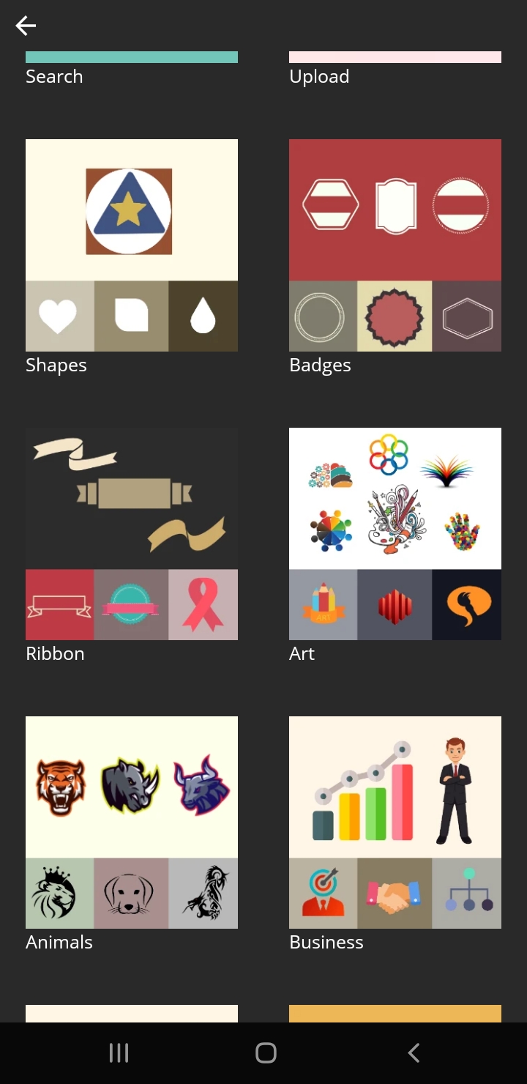Tap the Animals category label

point(59,942)
